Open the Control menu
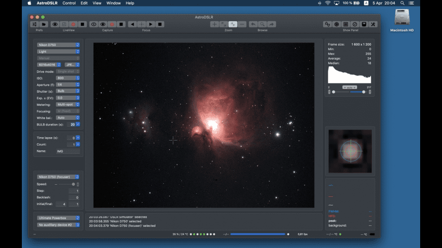442x248 pixels. (x=69, y=3)
